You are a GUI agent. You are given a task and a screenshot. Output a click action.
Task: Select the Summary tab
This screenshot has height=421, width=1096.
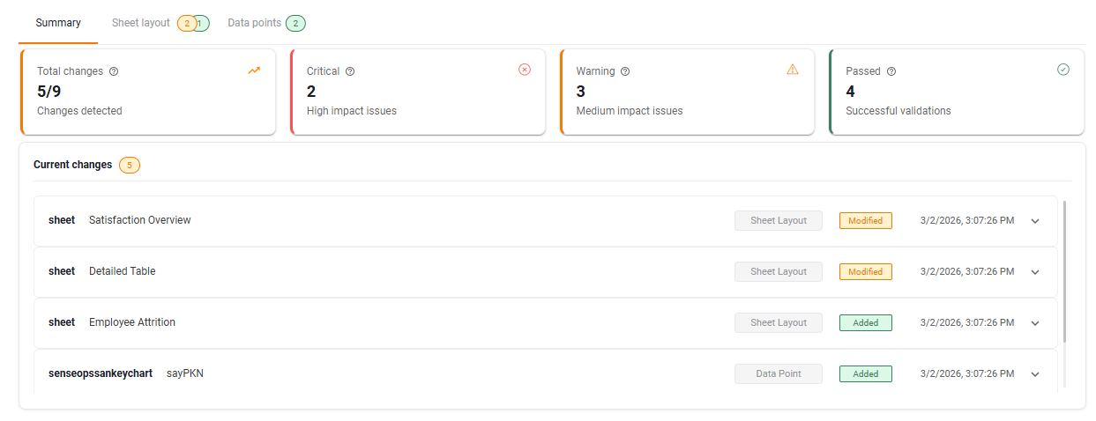(58, 23)
